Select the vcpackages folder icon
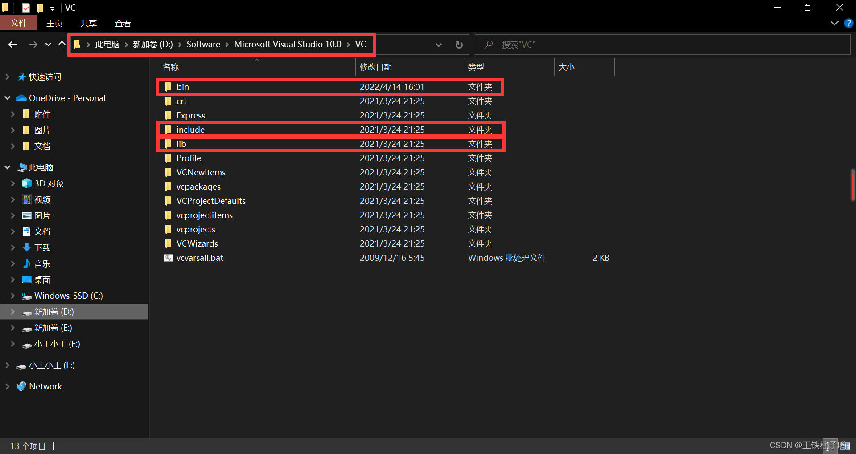 click(168, 186)
